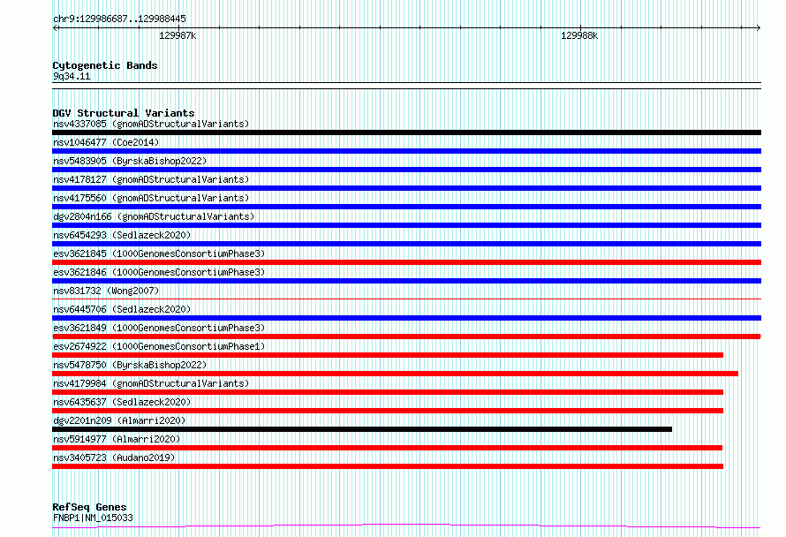Open dgv2201n209 (Almarri2020) label
Viewport: 786px width, 537px height.
pos(119,420)
